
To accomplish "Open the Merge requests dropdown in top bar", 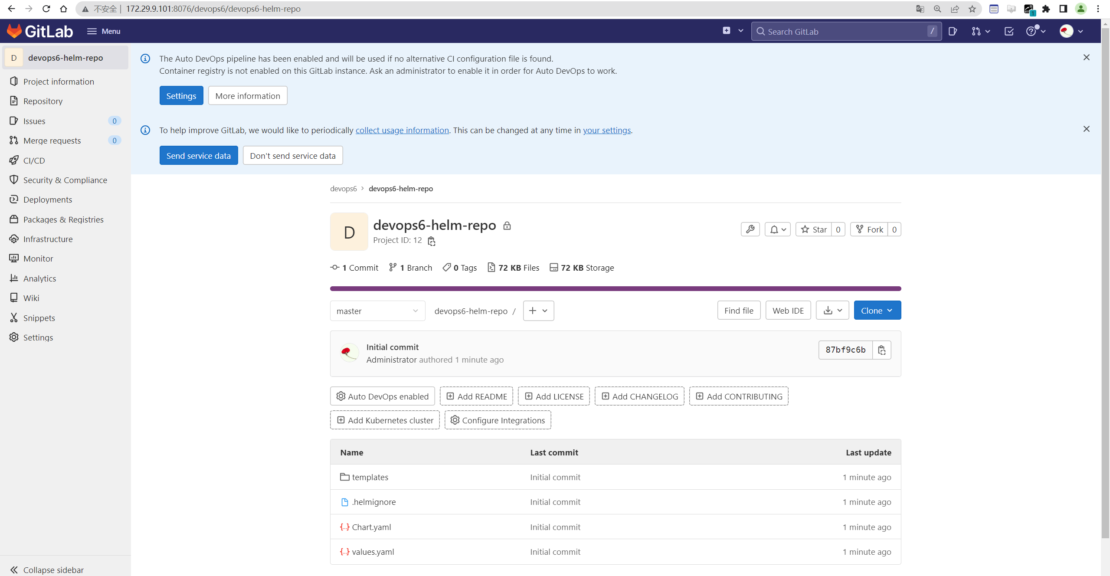I will click(981, 31).
